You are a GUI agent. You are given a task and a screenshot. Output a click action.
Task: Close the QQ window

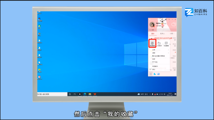pyautogui.click(x=175, y=19)
